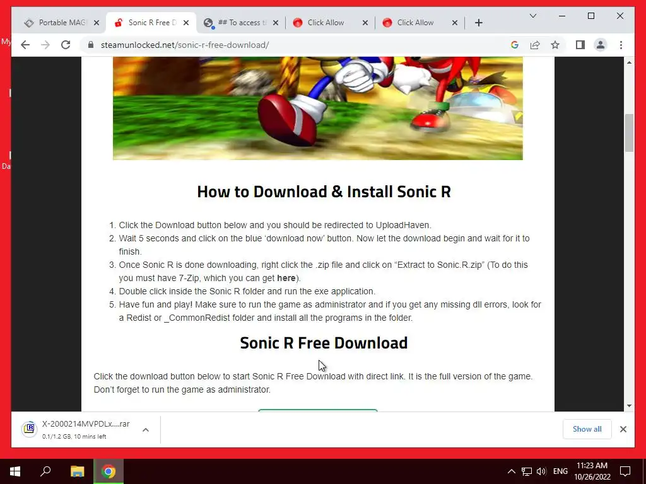Open network icon in system tray
Screen dimensions: 646x484
pos(527,471)
